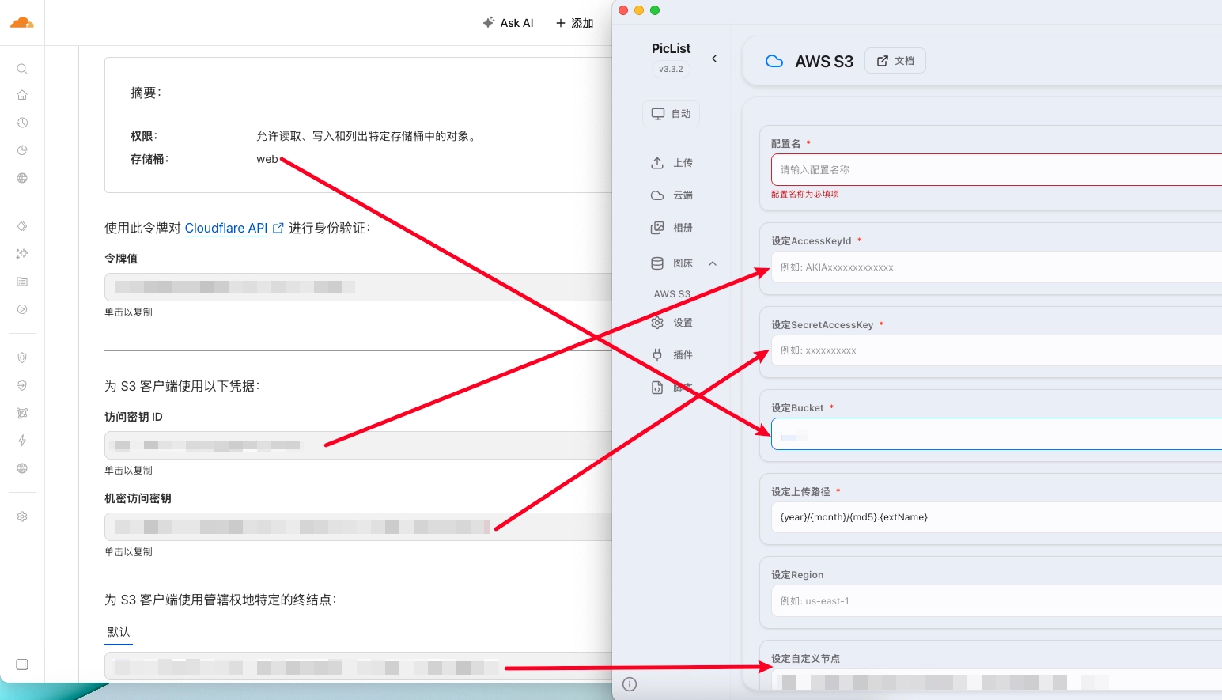
Task: Click the Ask AI sparkle button
Action: pyautogui.click(x=509, y=23)
